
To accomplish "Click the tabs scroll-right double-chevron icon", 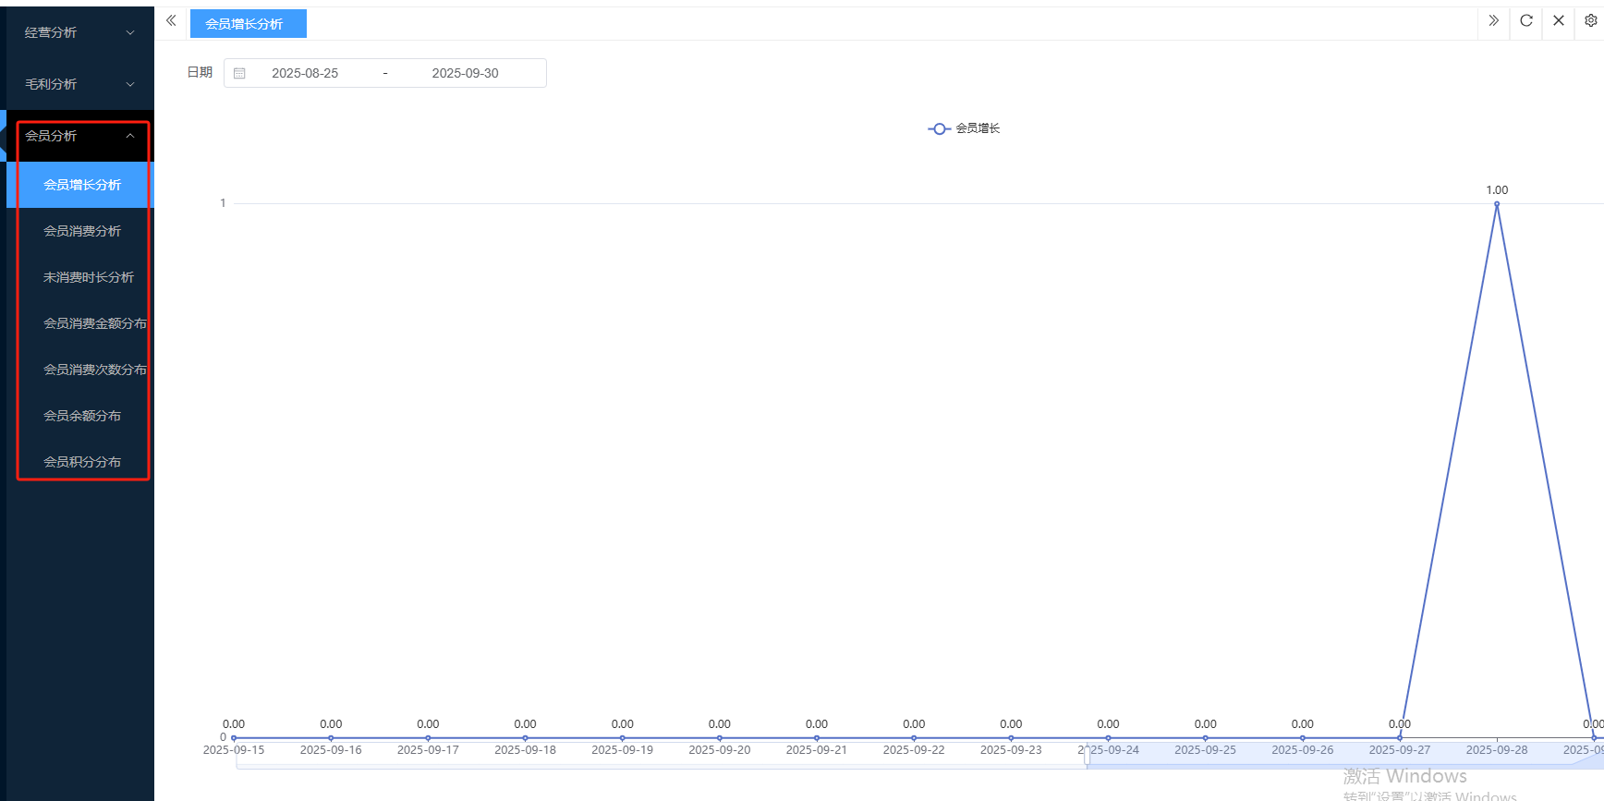I will [x=1493, y=20].
